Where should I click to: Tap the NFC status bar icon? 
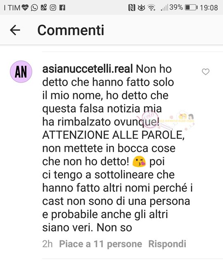132,8
